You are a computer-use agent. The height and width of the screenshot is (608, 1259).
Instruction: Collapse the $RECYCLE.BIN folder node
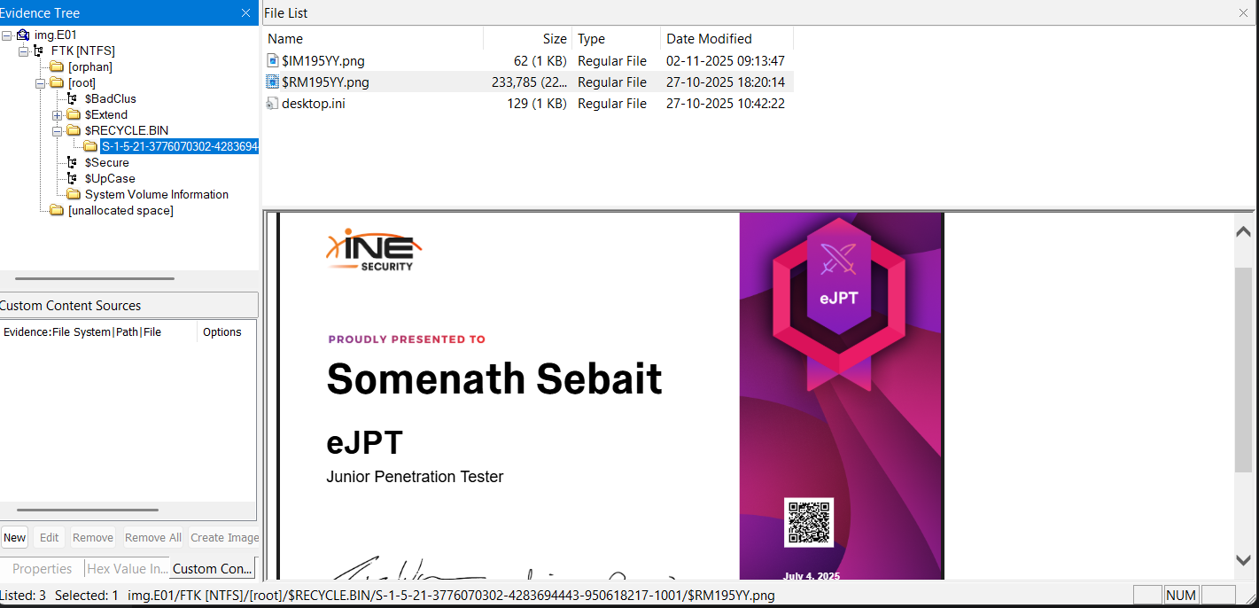coord(57,131)
